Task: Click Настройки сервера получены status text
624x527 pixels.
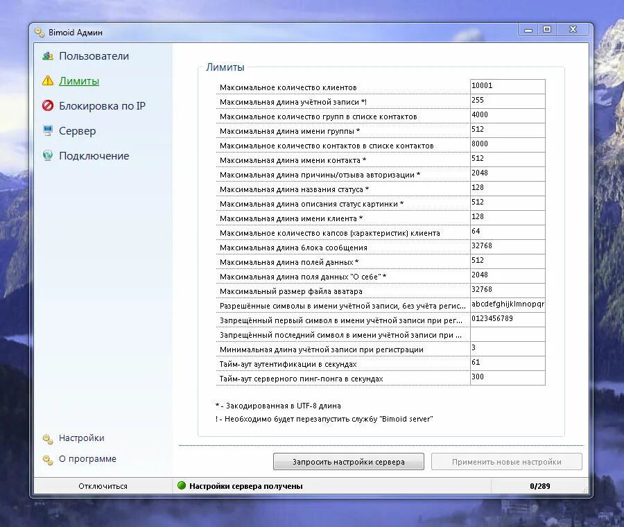Action: pos(246,486)
